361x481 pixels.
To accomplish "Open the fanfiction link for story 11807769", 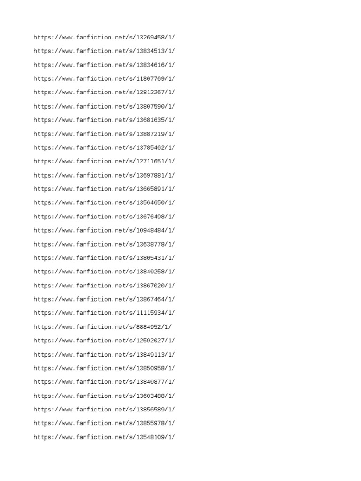I will (104, 79).
